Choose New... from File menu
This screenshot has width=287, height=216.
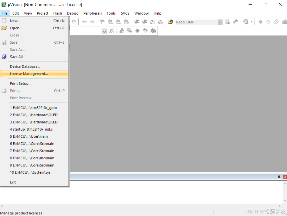click(35, 21)
